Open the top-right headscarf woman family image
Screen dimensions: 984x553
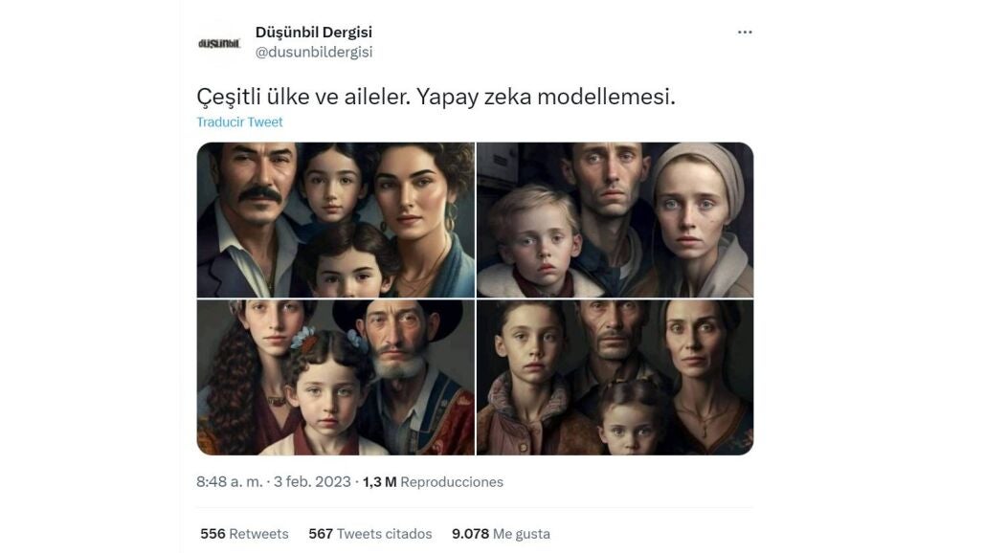[615, 220]
